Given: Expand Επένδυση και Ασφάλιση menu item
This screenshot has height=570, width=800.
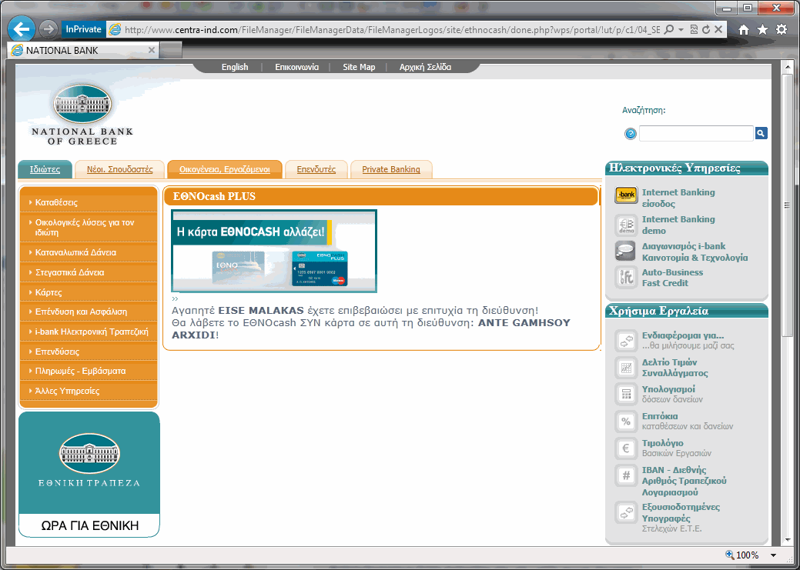Looking at the screenshot, I should 89,312.
